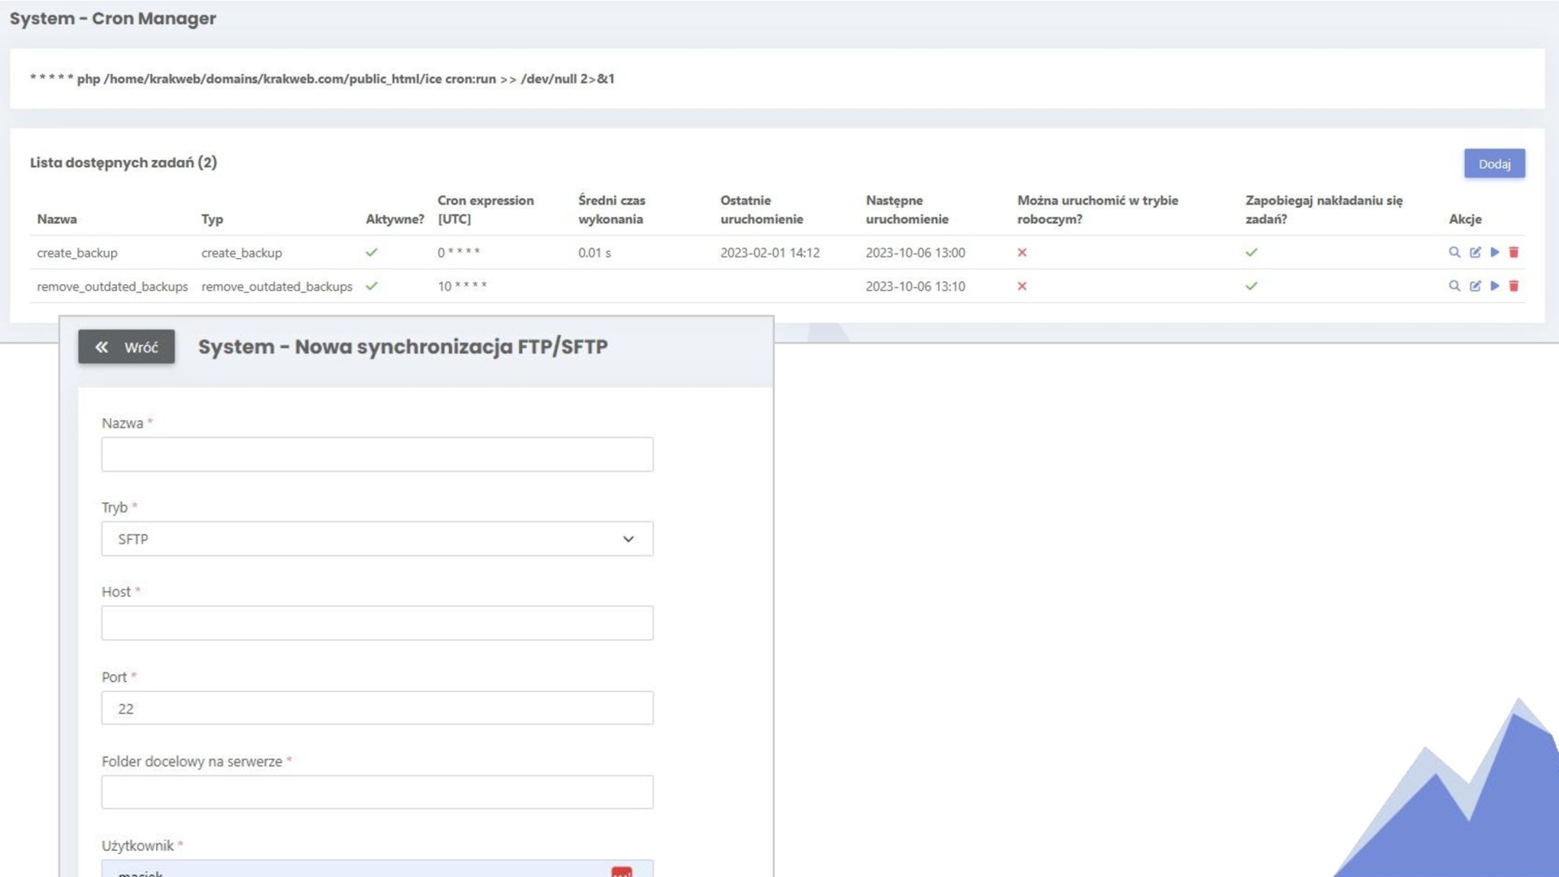
Task: Click maintenance-mode red X for remove_outdated_backups
Action: [x=1022, y=286]
